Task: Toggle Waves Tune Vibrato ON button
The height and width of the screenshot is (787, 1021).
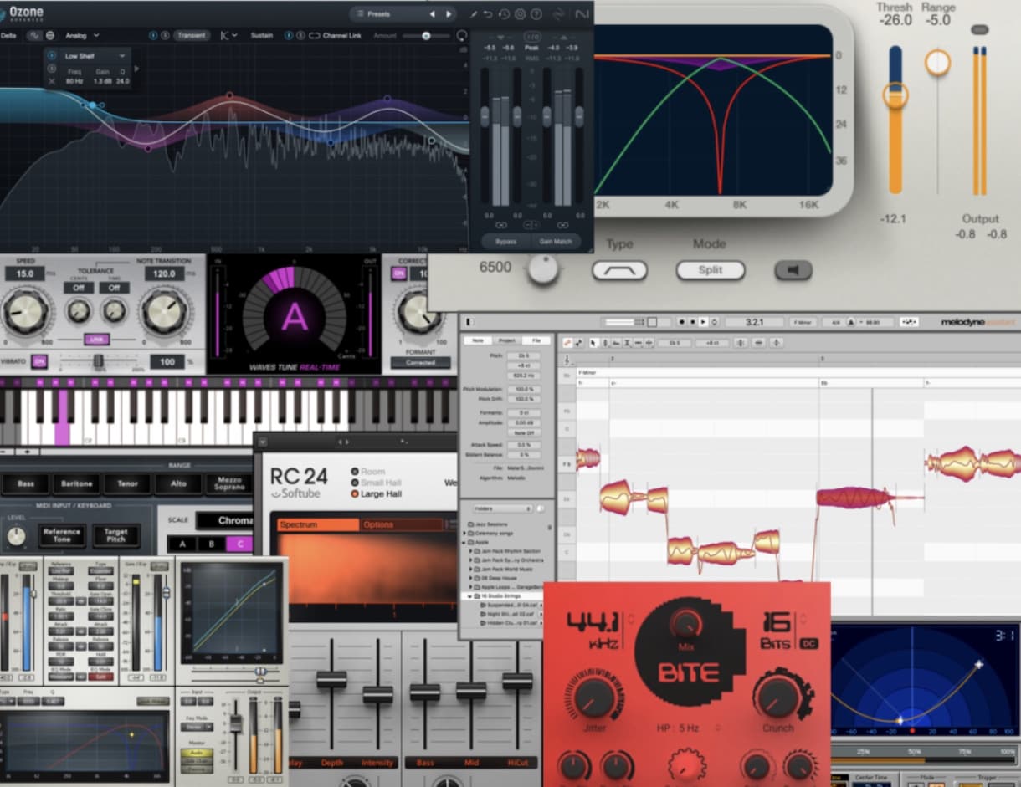Action: click(39, 361)
